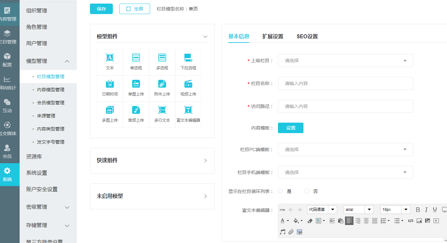Click the 保存 save button
This screenshot has height=243, width=447.
(x=101, y=9)
